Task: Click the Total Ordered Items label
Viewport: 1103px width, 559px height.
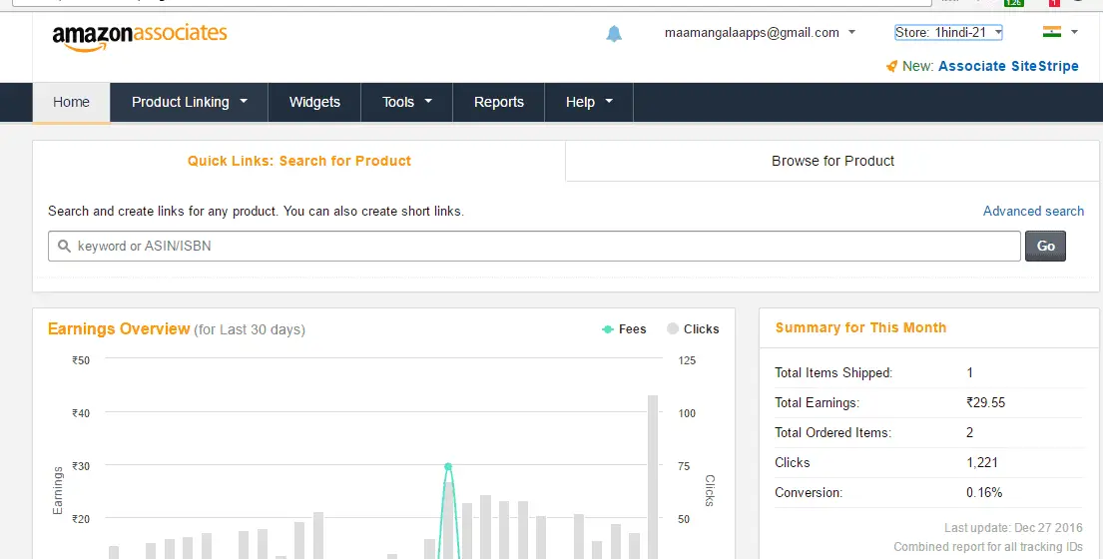Action: (x=832, y=432)
